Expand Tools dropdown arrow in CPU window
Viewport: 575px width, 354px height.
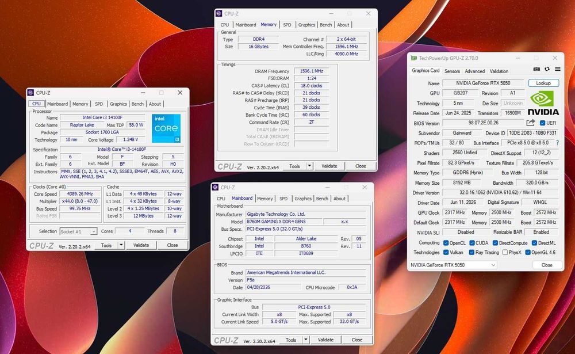pyautogui.click(x=121, y=245)
